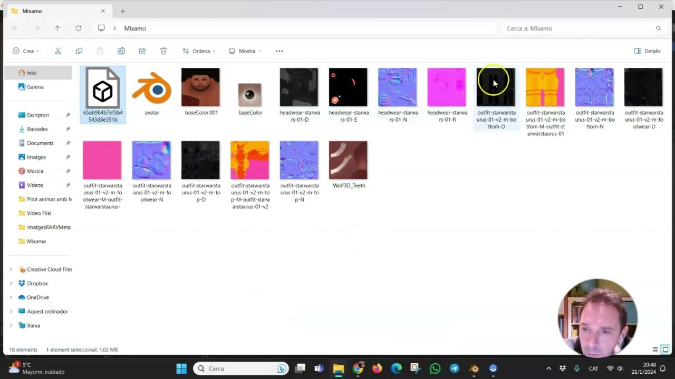Select headwear-starwars-01-E texture

[x=349, y=96]
